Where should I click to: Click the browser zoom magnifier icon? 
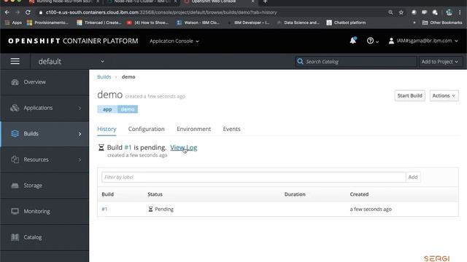(390, 12)
